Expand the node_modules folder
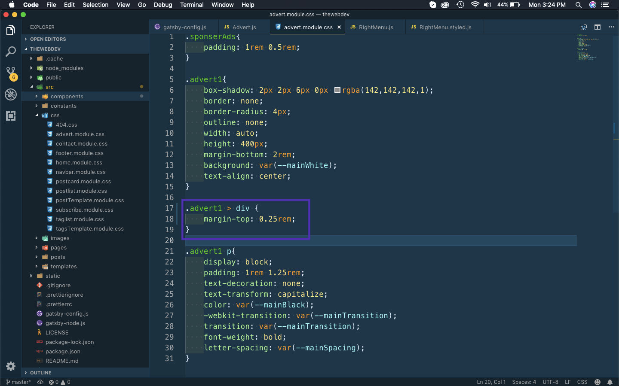Viewport: 619px width, 386px height. pyautogui.click(x=86, y=68)
